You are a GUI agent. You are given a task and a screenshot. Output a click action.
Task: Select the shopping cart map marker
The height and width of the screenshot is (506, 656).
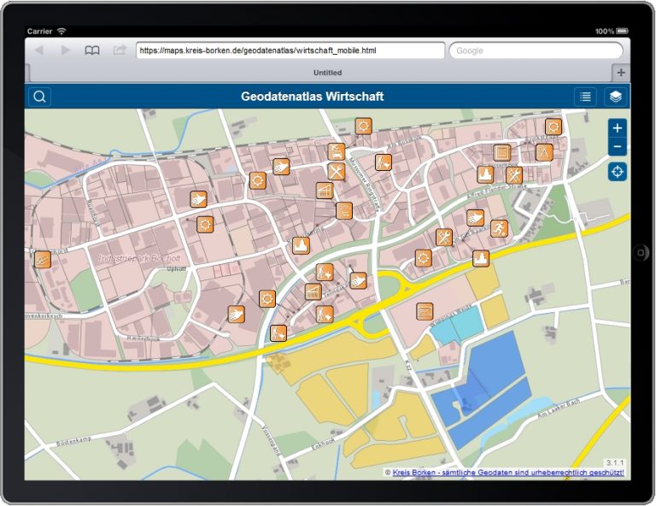(x=344, y=211)
